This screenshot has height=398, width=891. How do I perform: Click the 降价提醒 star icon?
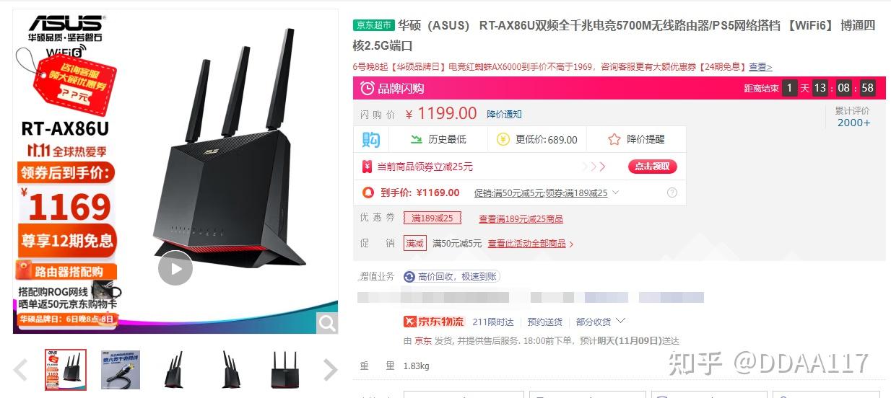(614, 139)
